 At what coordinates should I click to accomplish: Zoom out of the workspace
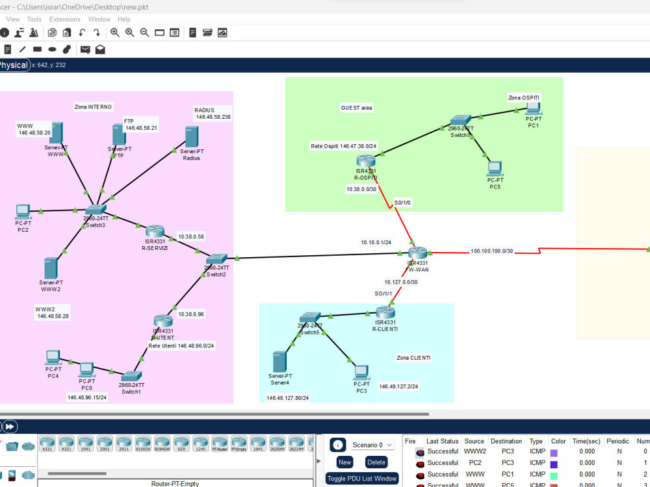(144, 32)
